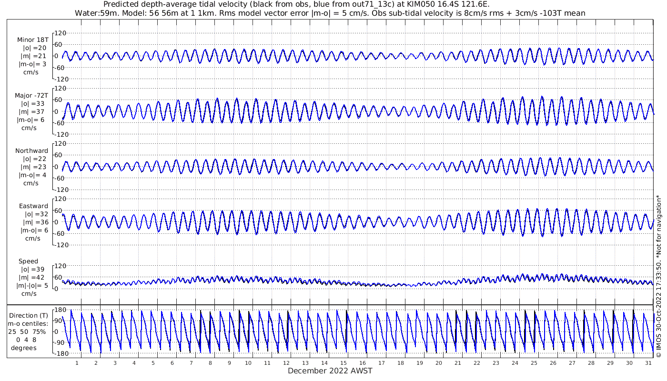Click day '20' on the date axis
The image size is (667, 381).
[438, 363]
